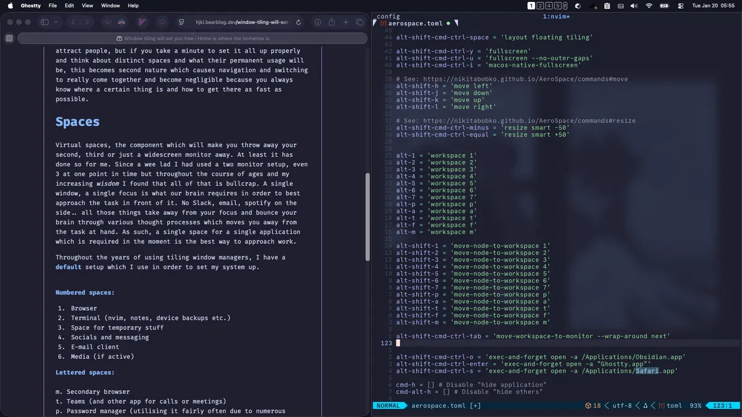
Task: Open the Window menu in the menu bar
Action: [x=110, y=6]
